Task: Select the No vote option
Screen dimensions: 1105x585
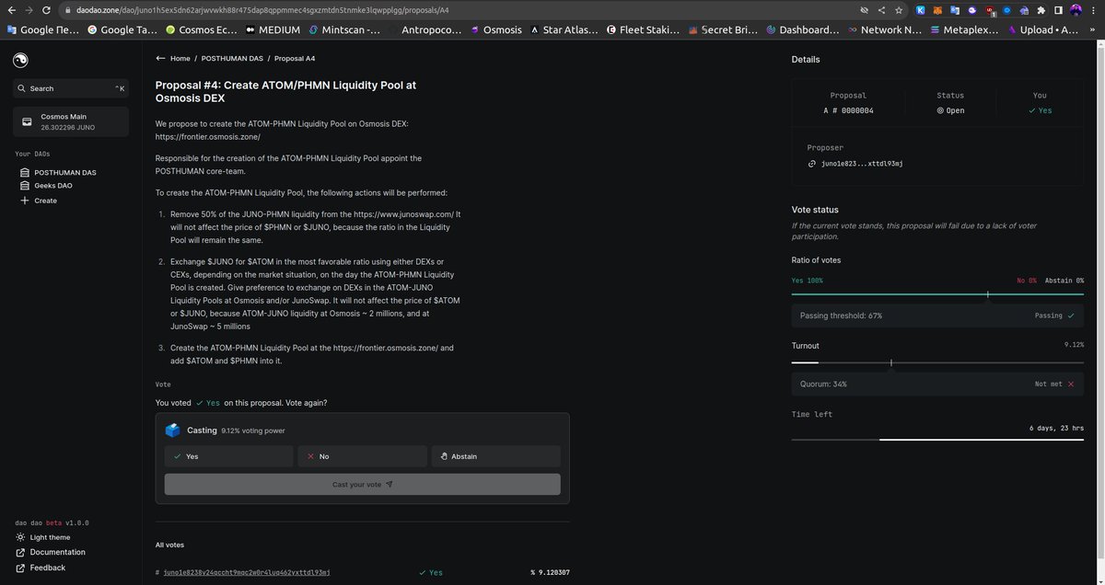Action: coord(363,456)
